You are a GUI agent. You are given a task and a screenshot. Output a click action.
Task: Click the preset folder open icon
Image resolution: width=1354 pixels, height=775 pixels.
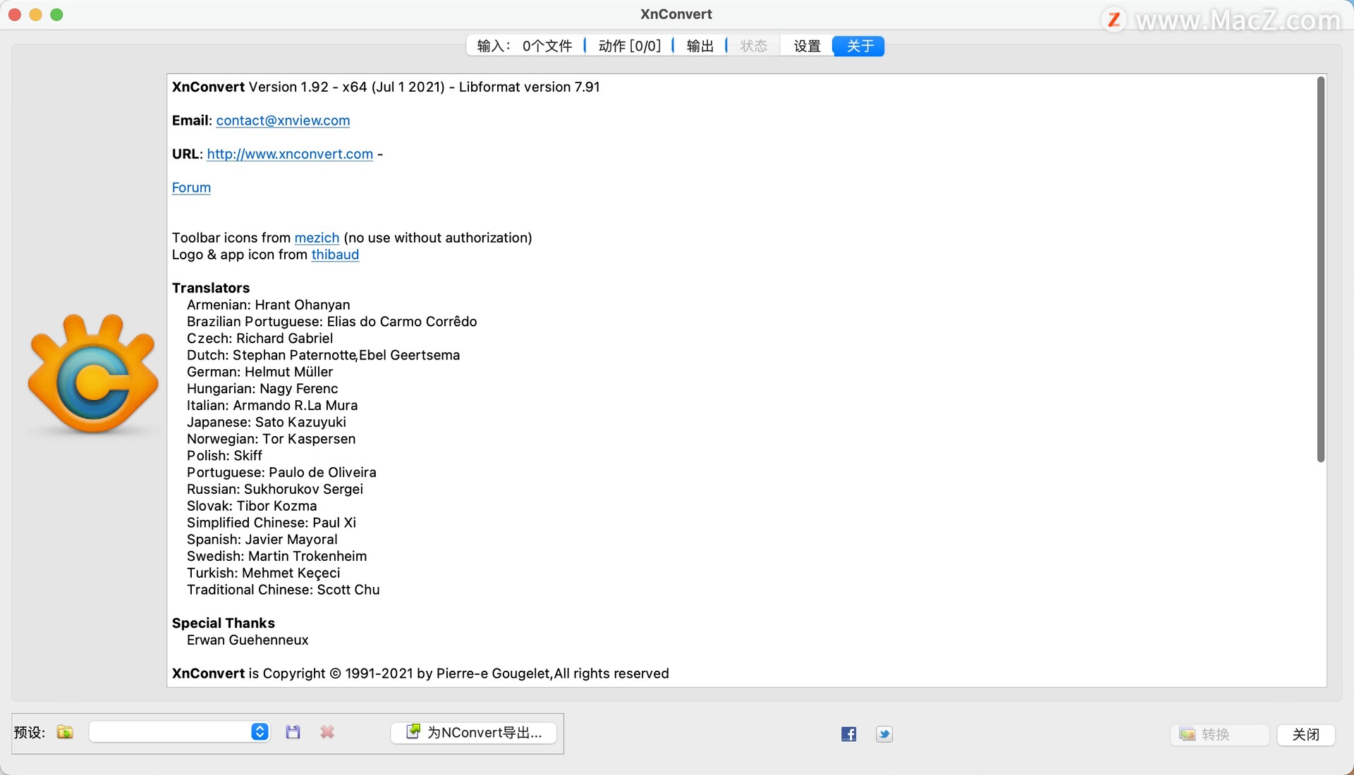pos(65,734)
